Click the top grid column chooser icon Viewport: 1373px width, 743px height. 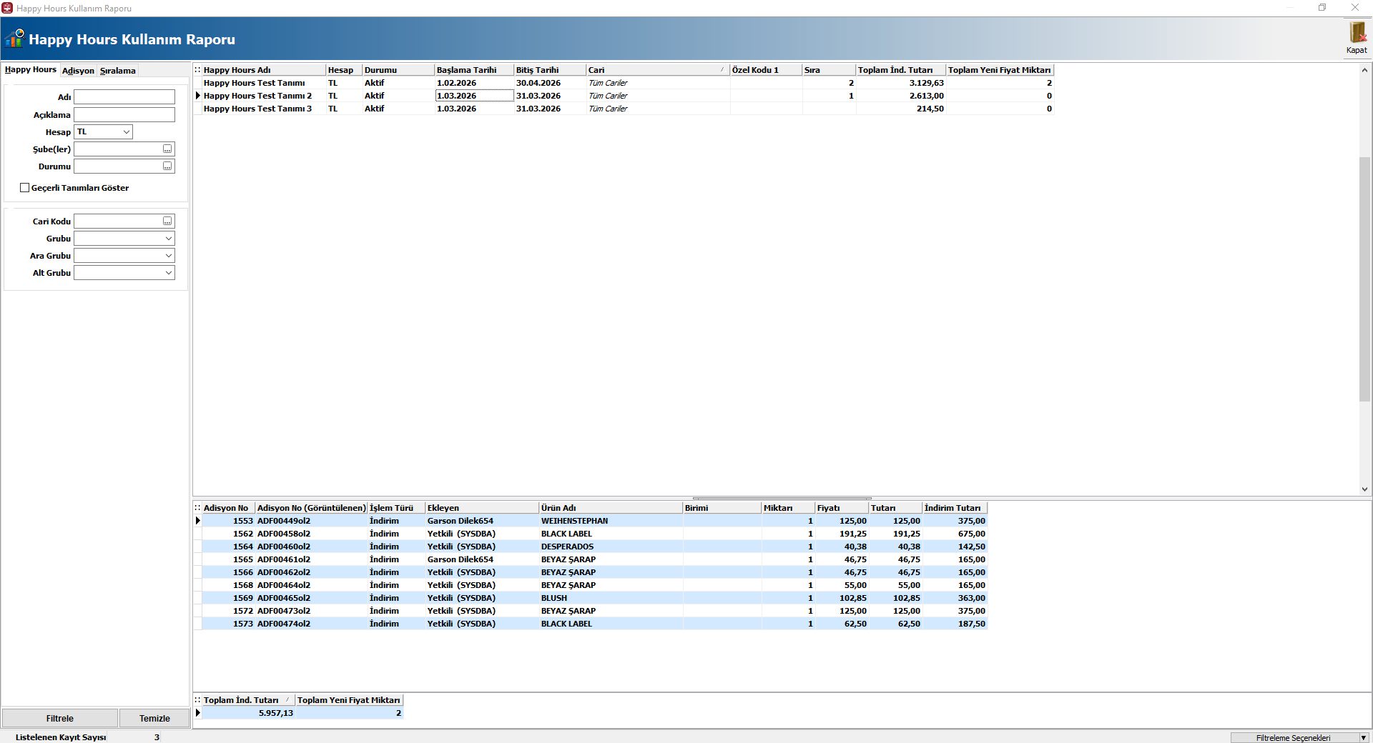pyautogui.click(x=197, y=70)
